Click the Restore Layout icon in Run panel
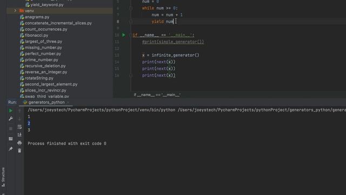 pos(11,139)
